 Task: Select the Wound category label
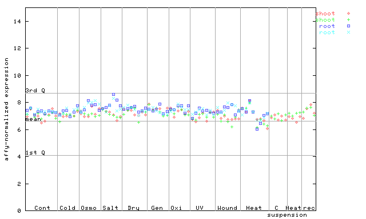coord(228,208)
